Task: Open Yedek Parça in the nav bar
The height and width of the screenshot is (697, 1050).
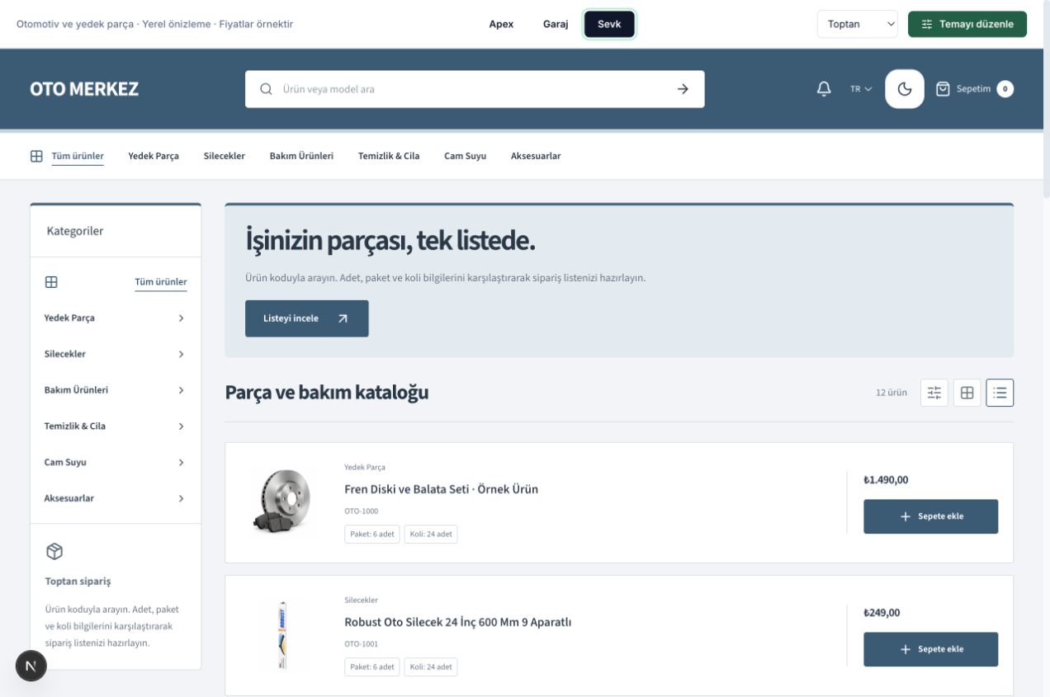Action: [154, 156]
